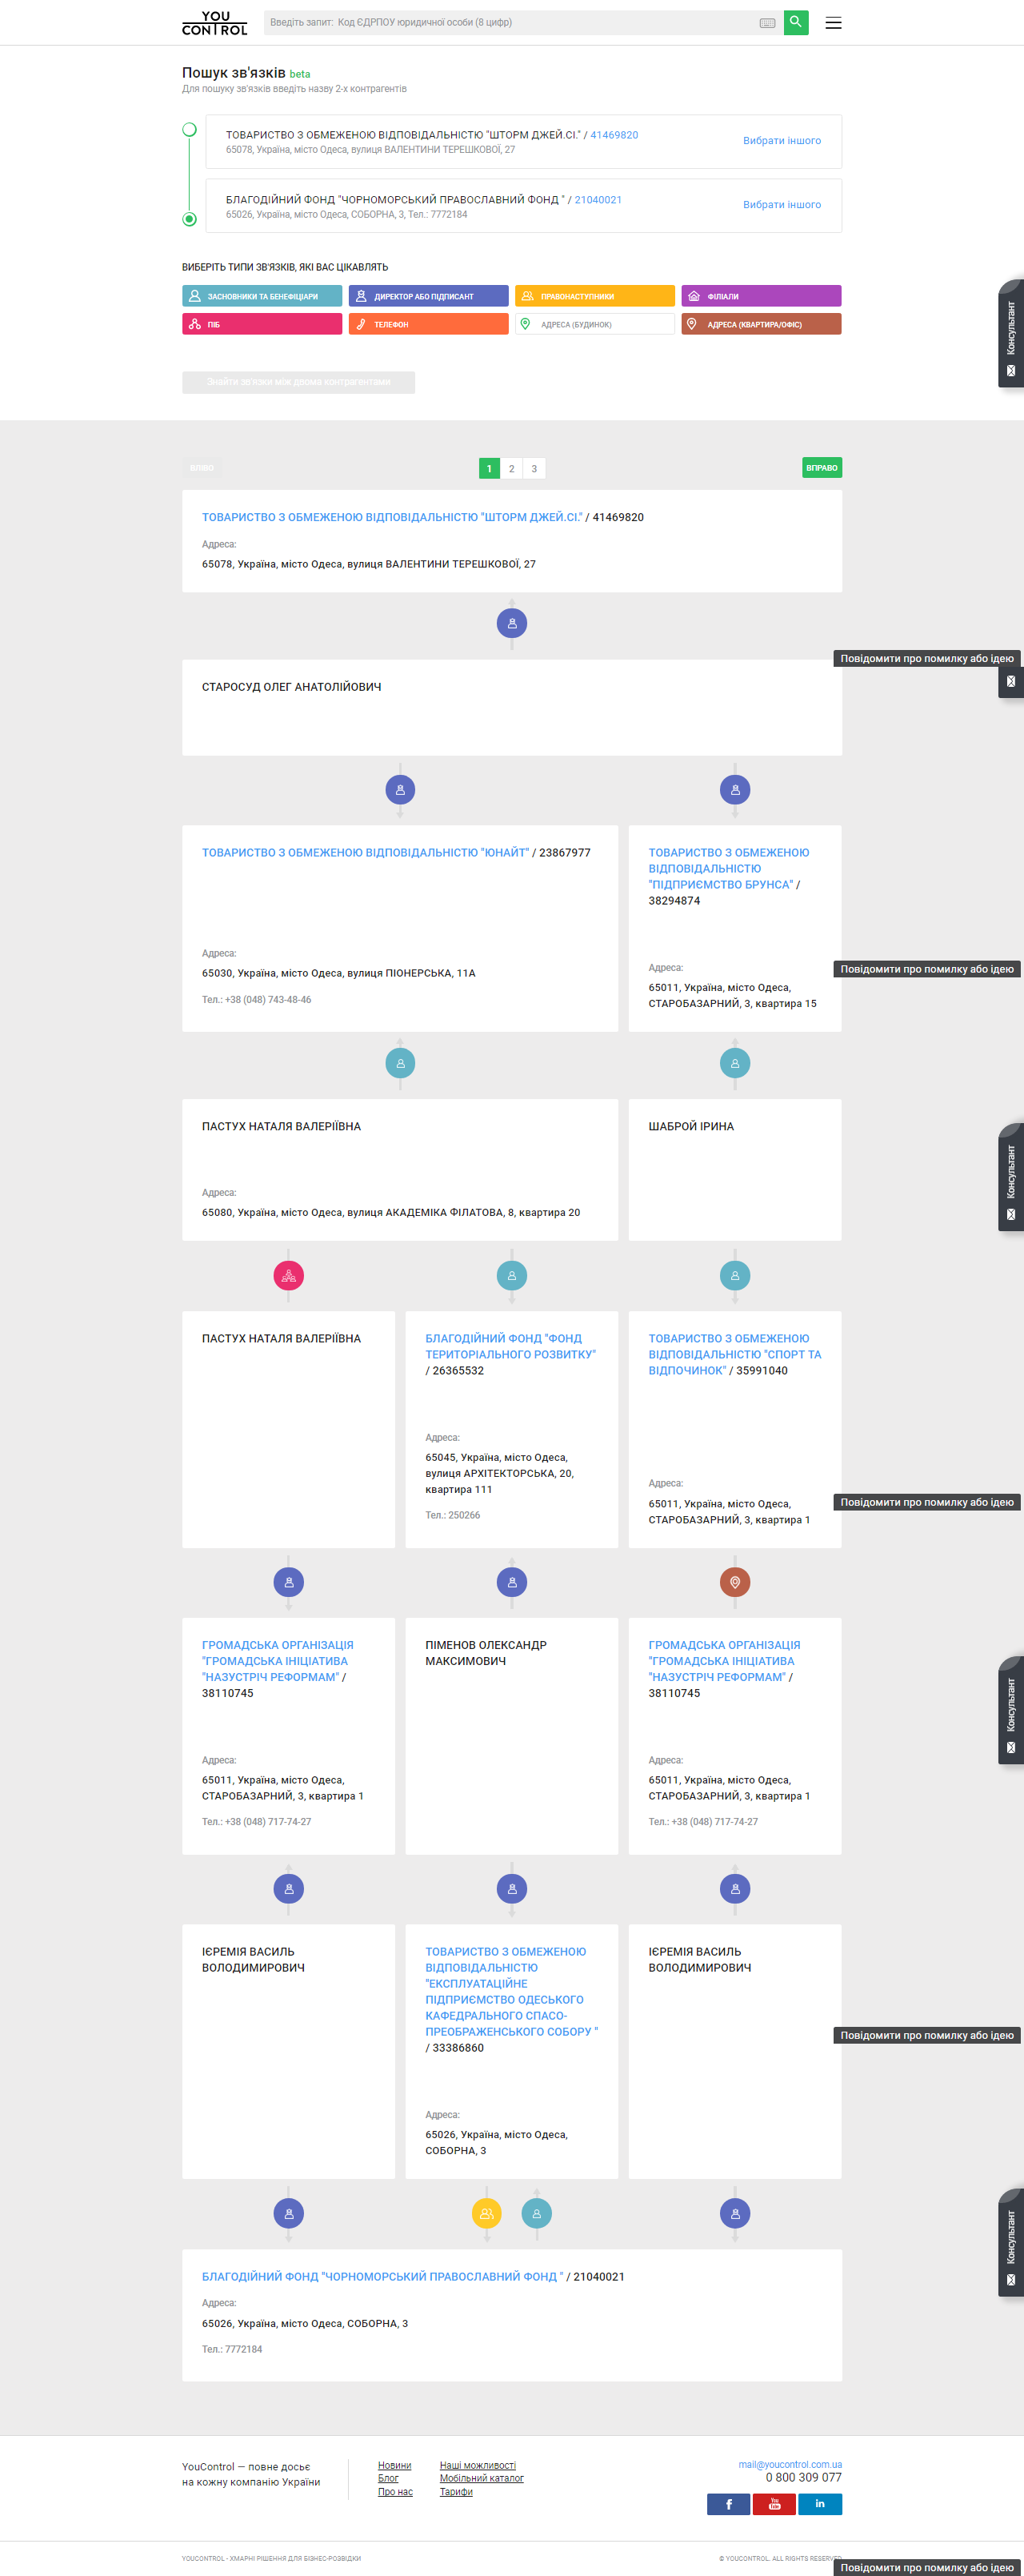
Task: Open the 'Тарифи' footer link
Action: point(455,2491)
